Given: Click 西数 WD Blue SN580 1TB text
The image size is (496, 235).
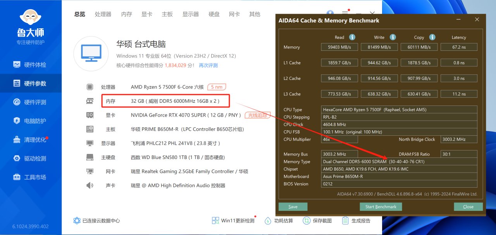Looking at the screenshot, I should 178,157.
